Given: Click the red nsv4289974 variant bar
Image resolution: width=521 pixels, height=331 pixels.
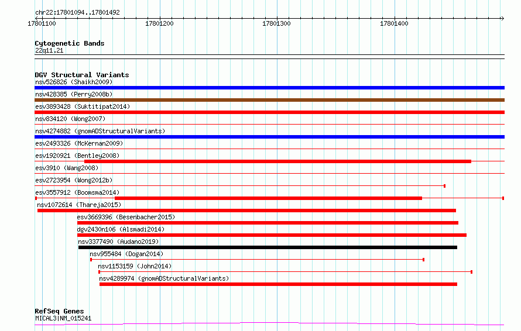Looking at the screenshot, I should (279, 284).
